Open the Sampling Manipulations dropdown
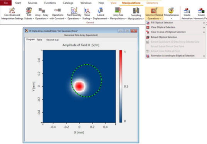Screen dimensions: 207x144 pos(136,13)
